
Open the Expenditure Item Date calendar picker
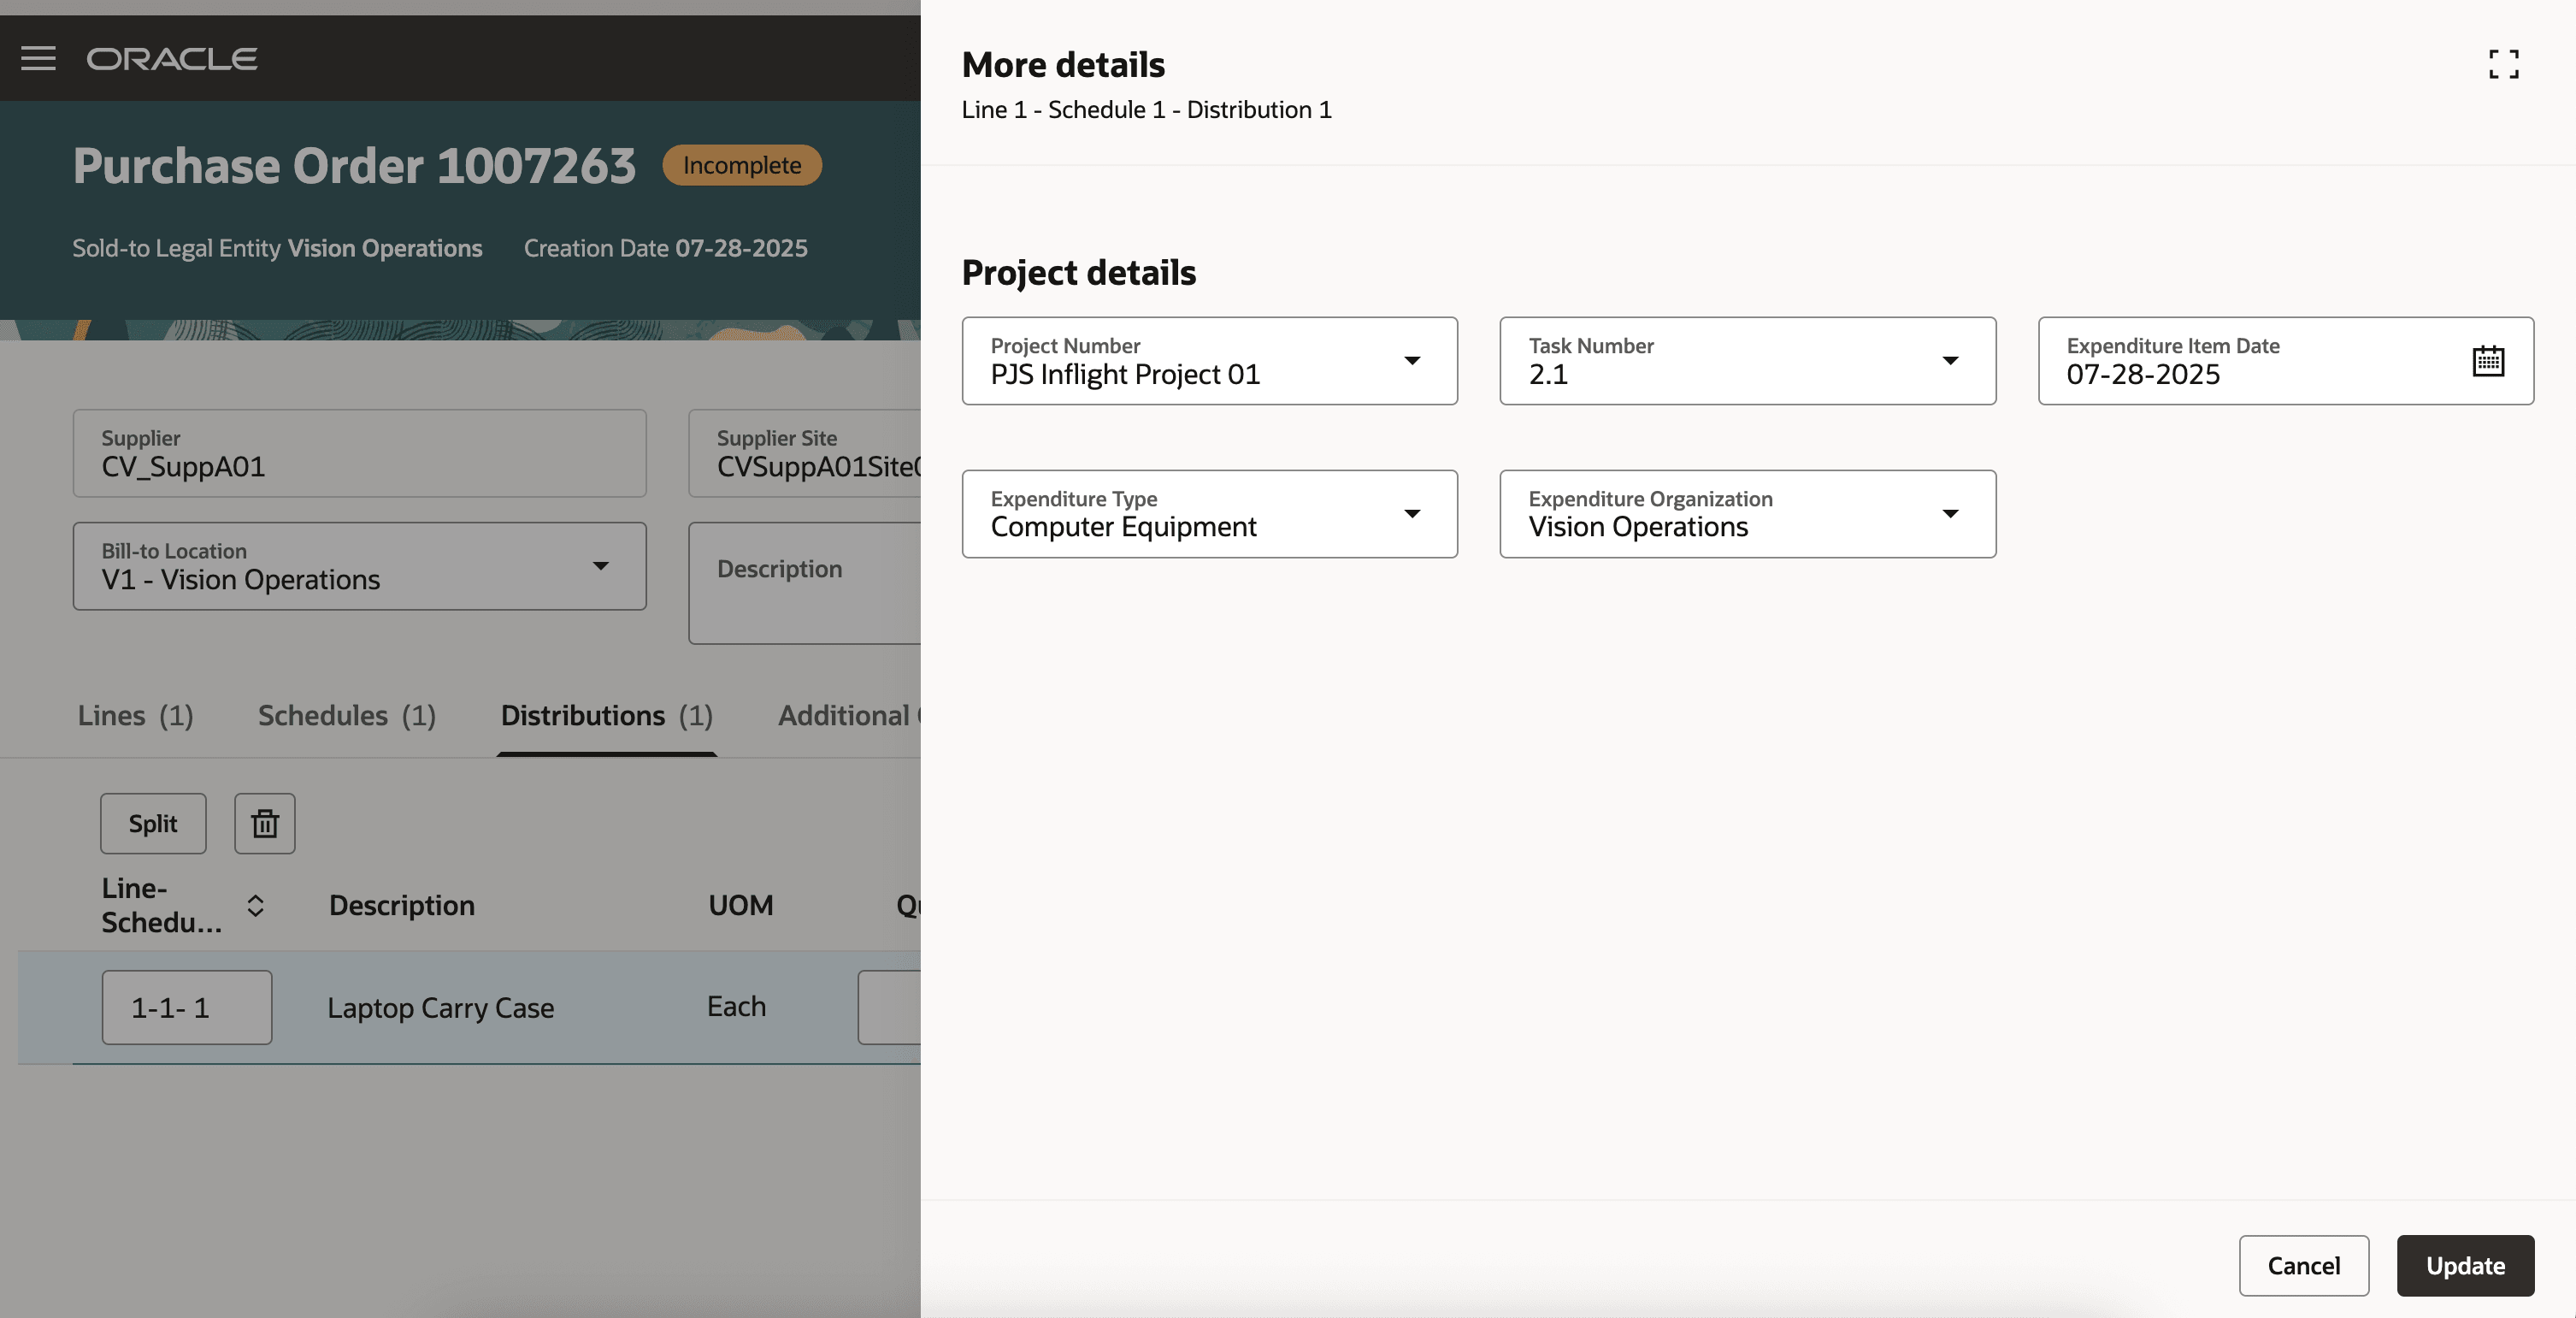tap(2487, 361)
